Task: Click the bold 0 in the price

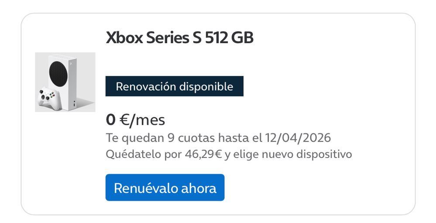Action: click(110, 120)
